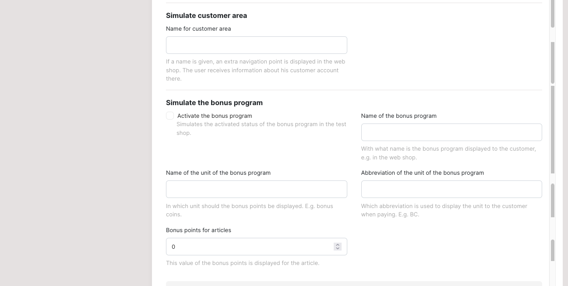The height and width of the screenshot is (286, 568).
Task: Click the bonus program unit name field
Action: (256, 189)
